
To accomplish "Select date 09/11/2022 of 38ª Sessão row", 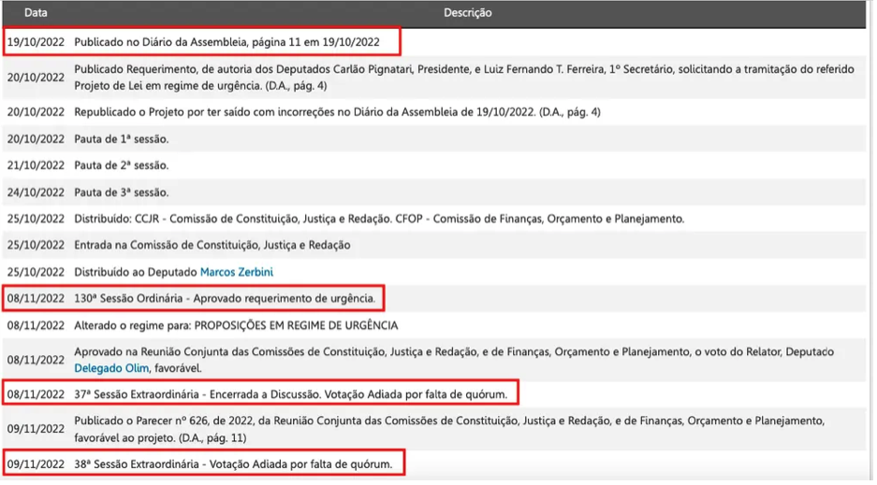I will tap(36, 464).
